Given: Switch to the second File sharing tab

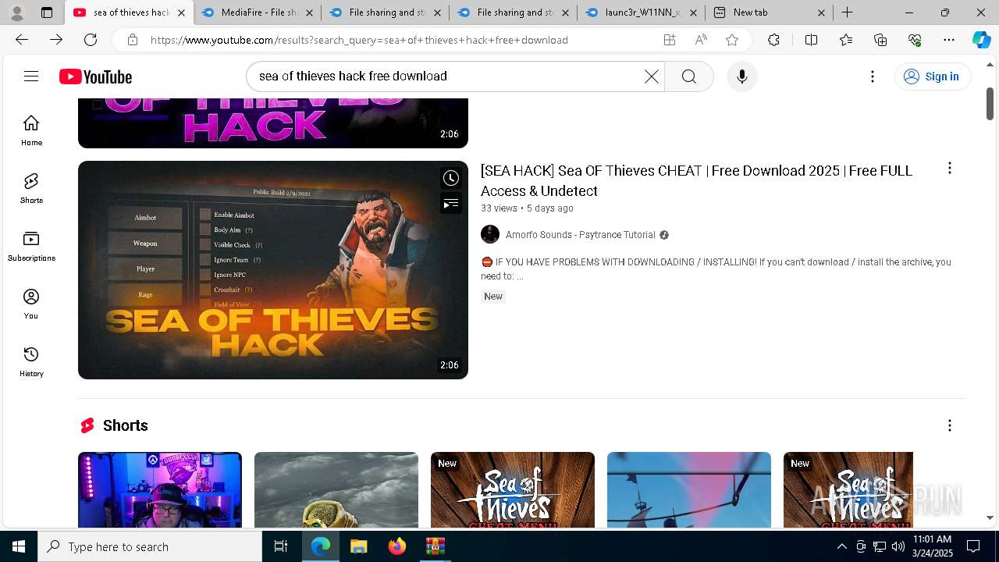Looking at the screenshot, I should (x=386, y=12).
